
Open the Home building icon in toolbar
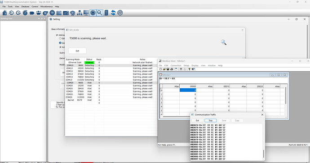pyautogui.click(x=5, y=13)
